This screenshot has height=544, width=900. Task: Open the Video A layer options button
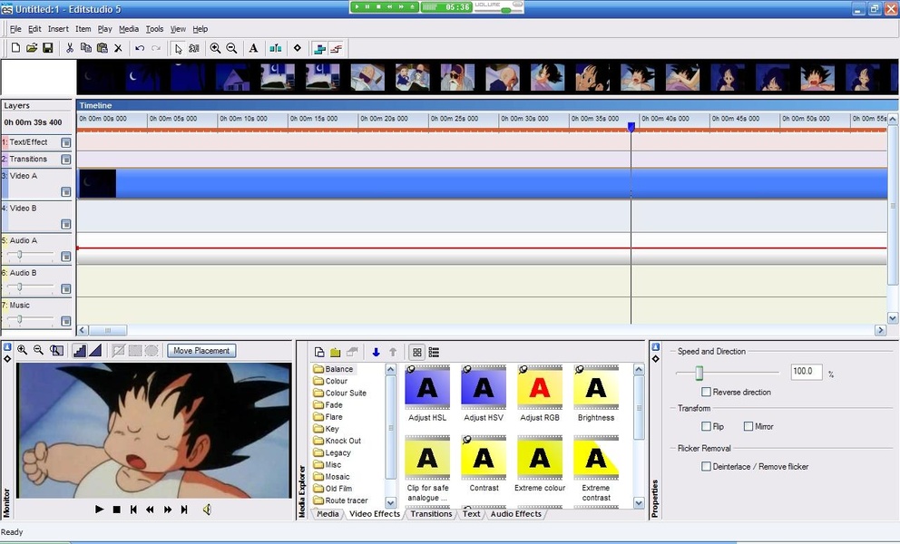pyautogui.click(x=65, y=192)
